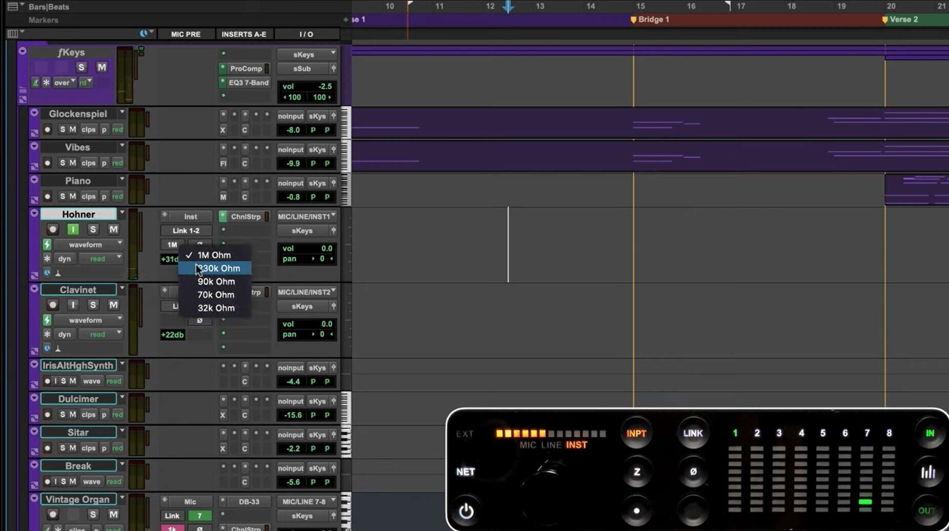Click the MIC PRE column header

point(185,34)
